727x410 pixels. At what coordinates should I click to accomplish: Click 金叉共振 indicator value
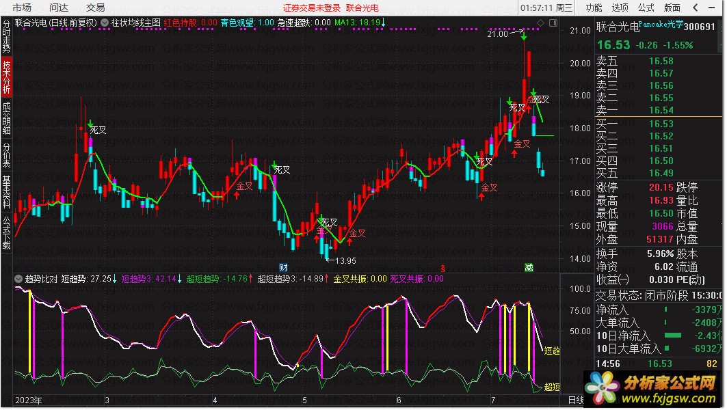(360, 279)
